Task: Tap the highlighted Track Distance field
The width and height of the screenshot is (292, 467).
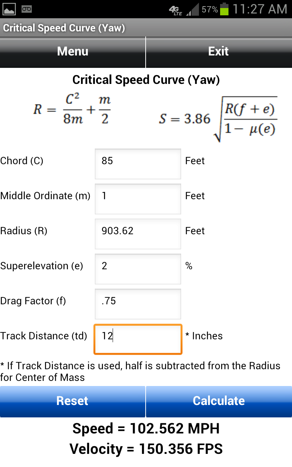Action: coord(138,339)
